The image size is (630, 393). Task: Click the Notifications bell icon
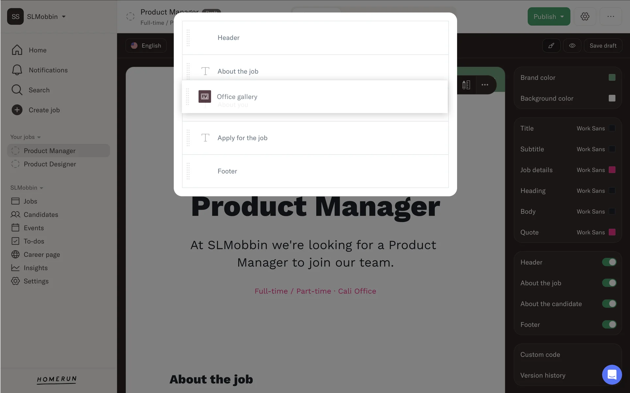pos(17,70)
